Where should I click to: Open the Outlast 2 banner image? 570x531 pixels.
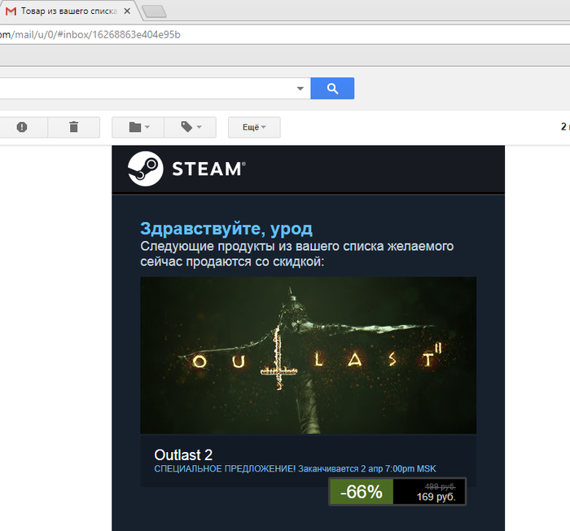pos(308,355)
